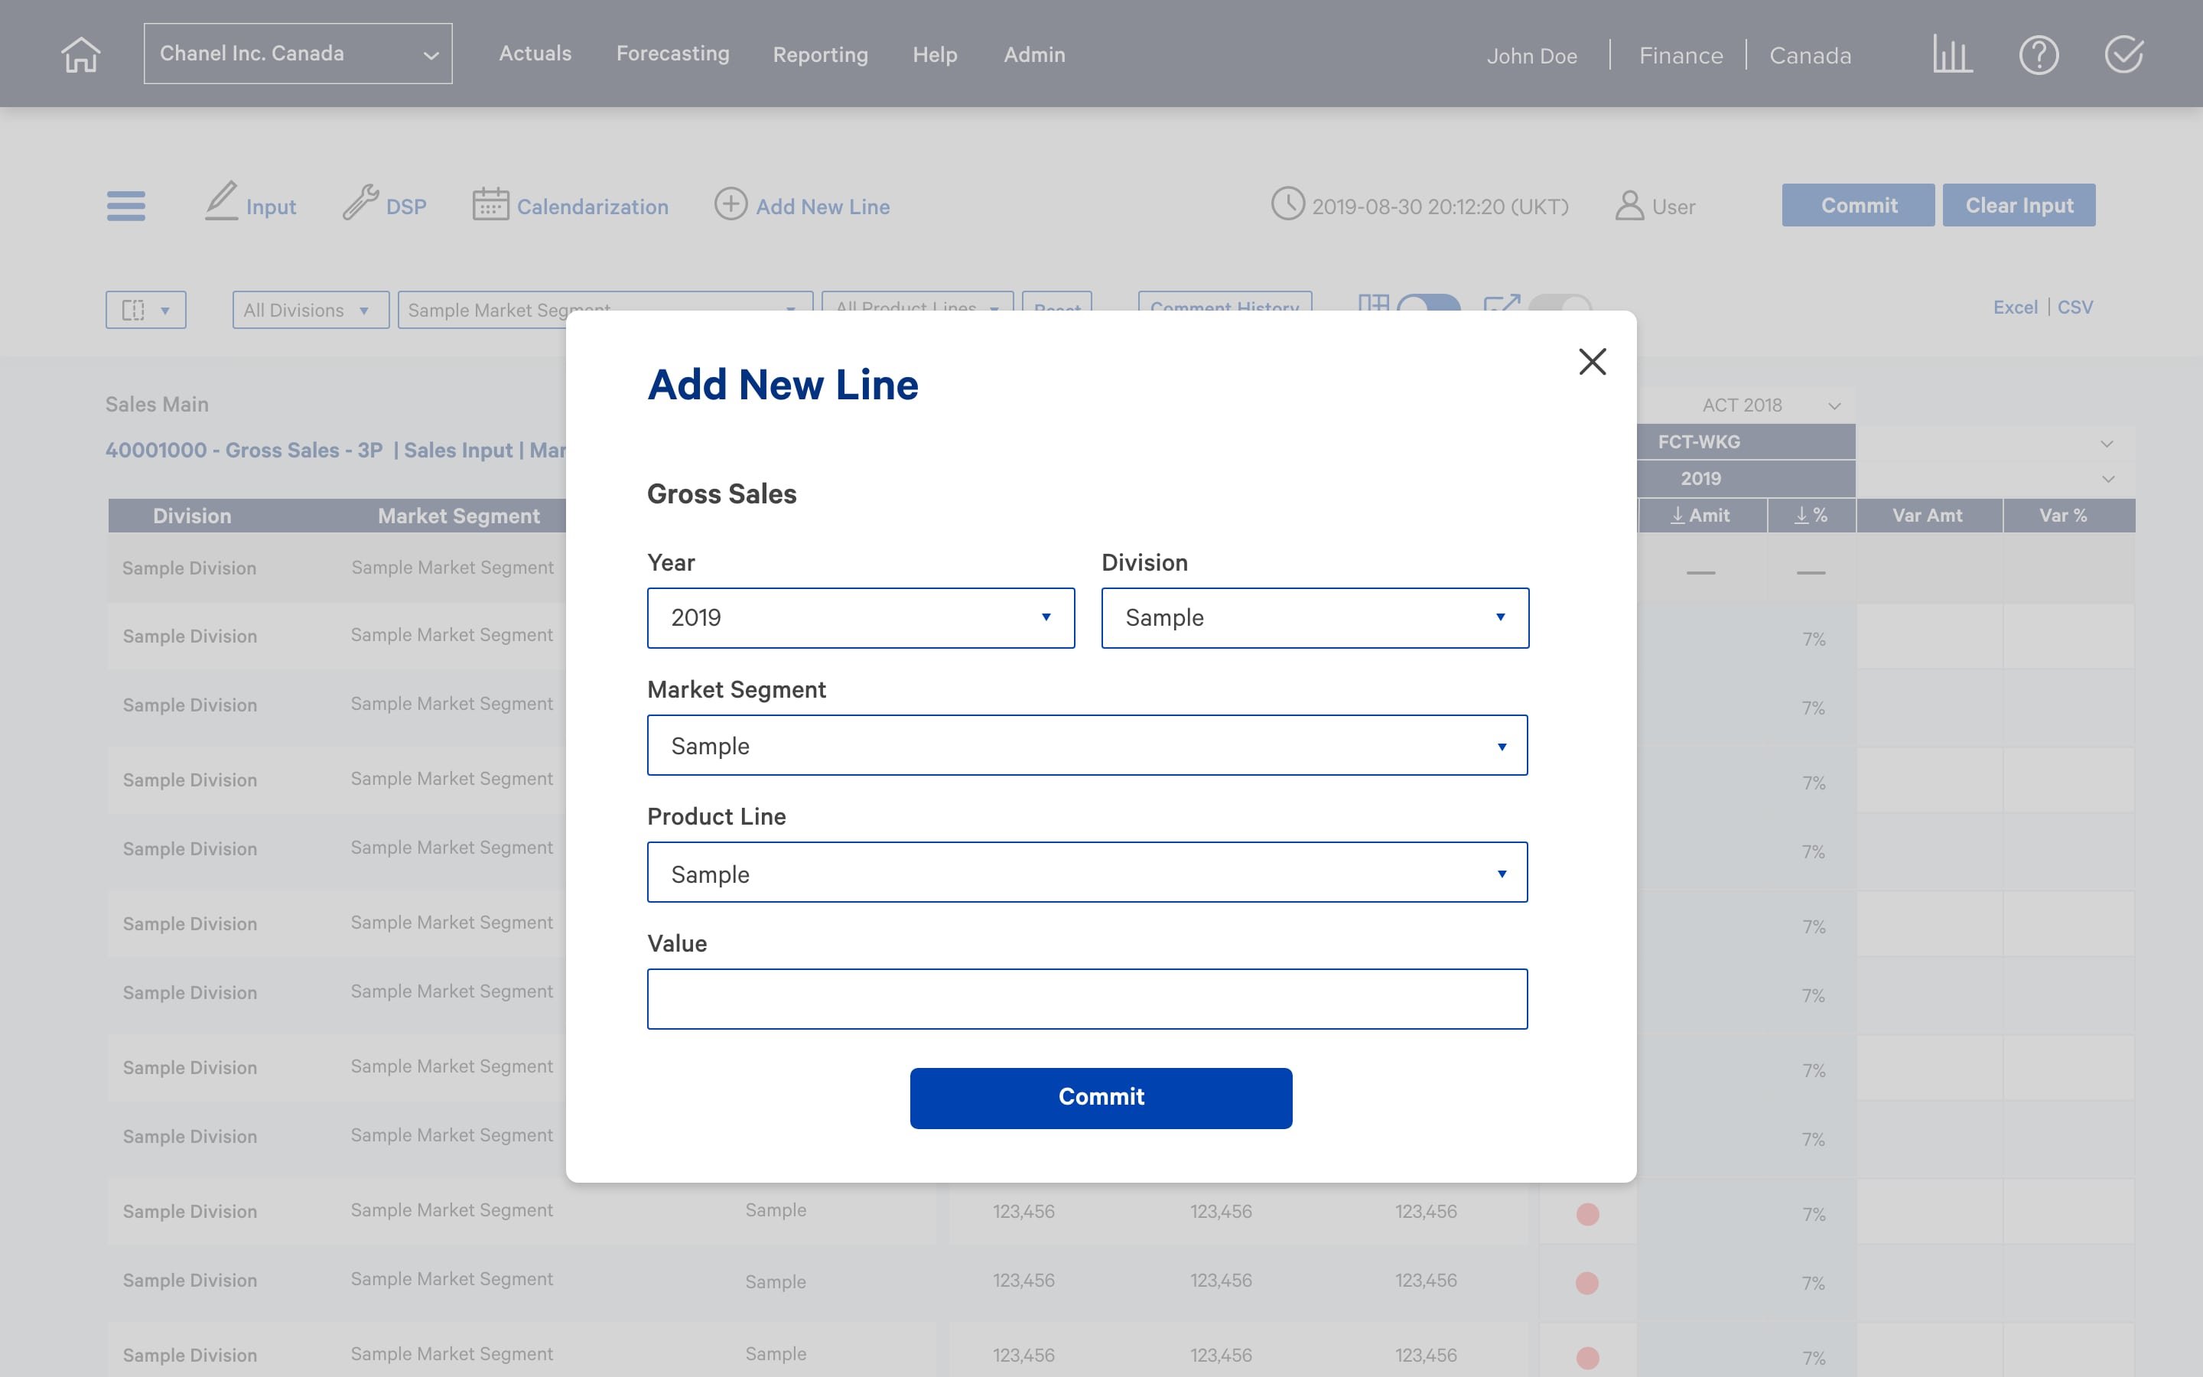
Task: Open the Forecasting menu
Action: [672, 54]
